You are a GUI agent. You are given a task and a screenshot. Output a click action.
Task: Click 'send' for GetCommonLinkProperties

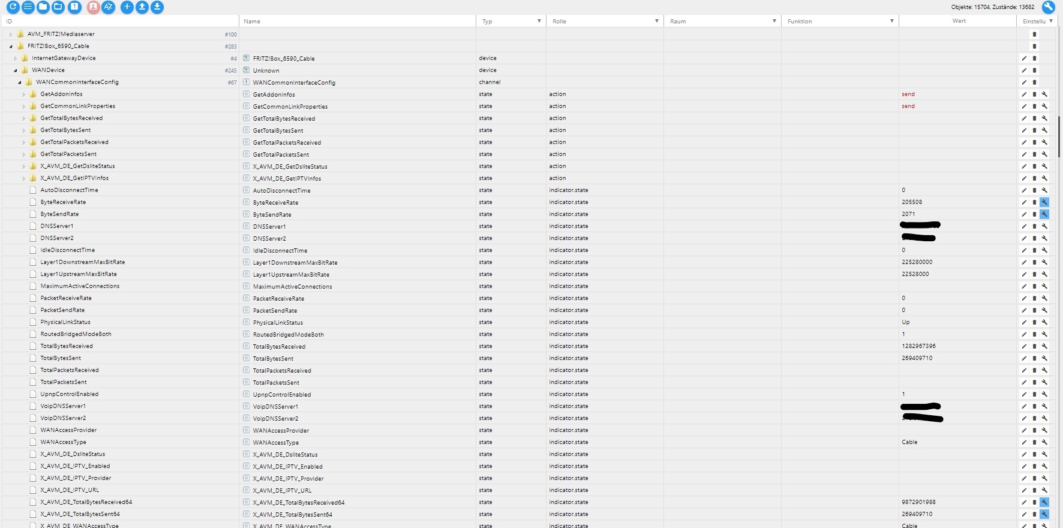pyautogui.click(x=908, y=106)
